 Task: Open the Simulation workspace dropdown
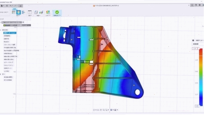click(x=4, y=12)
